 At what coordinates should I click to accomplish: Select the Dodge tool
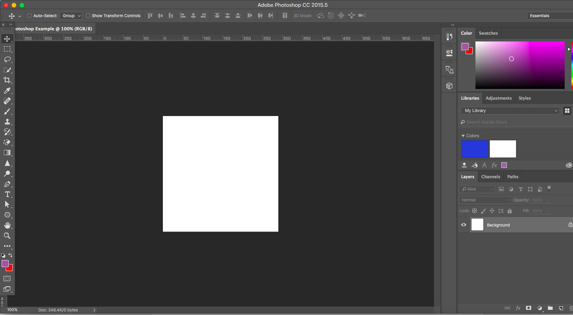(x=7, y=173)
